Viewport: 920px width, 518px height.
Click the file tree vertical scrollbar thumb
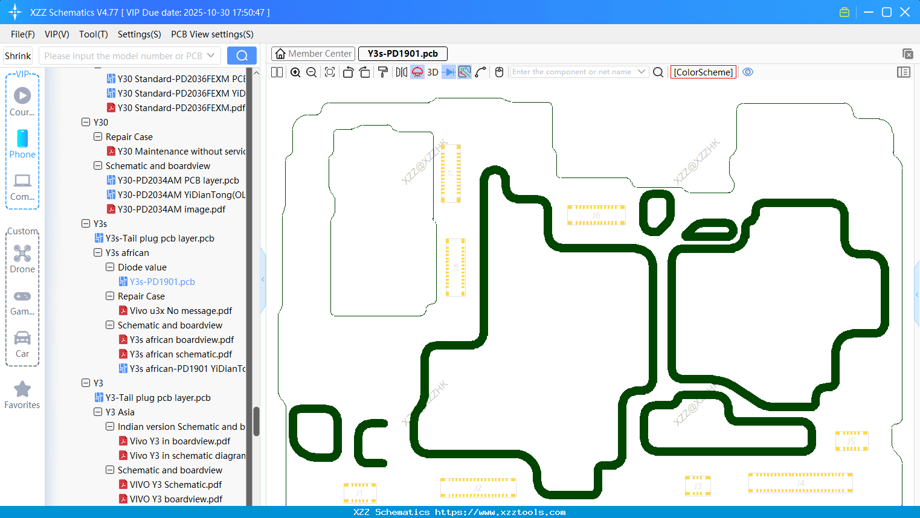(256, 421)
